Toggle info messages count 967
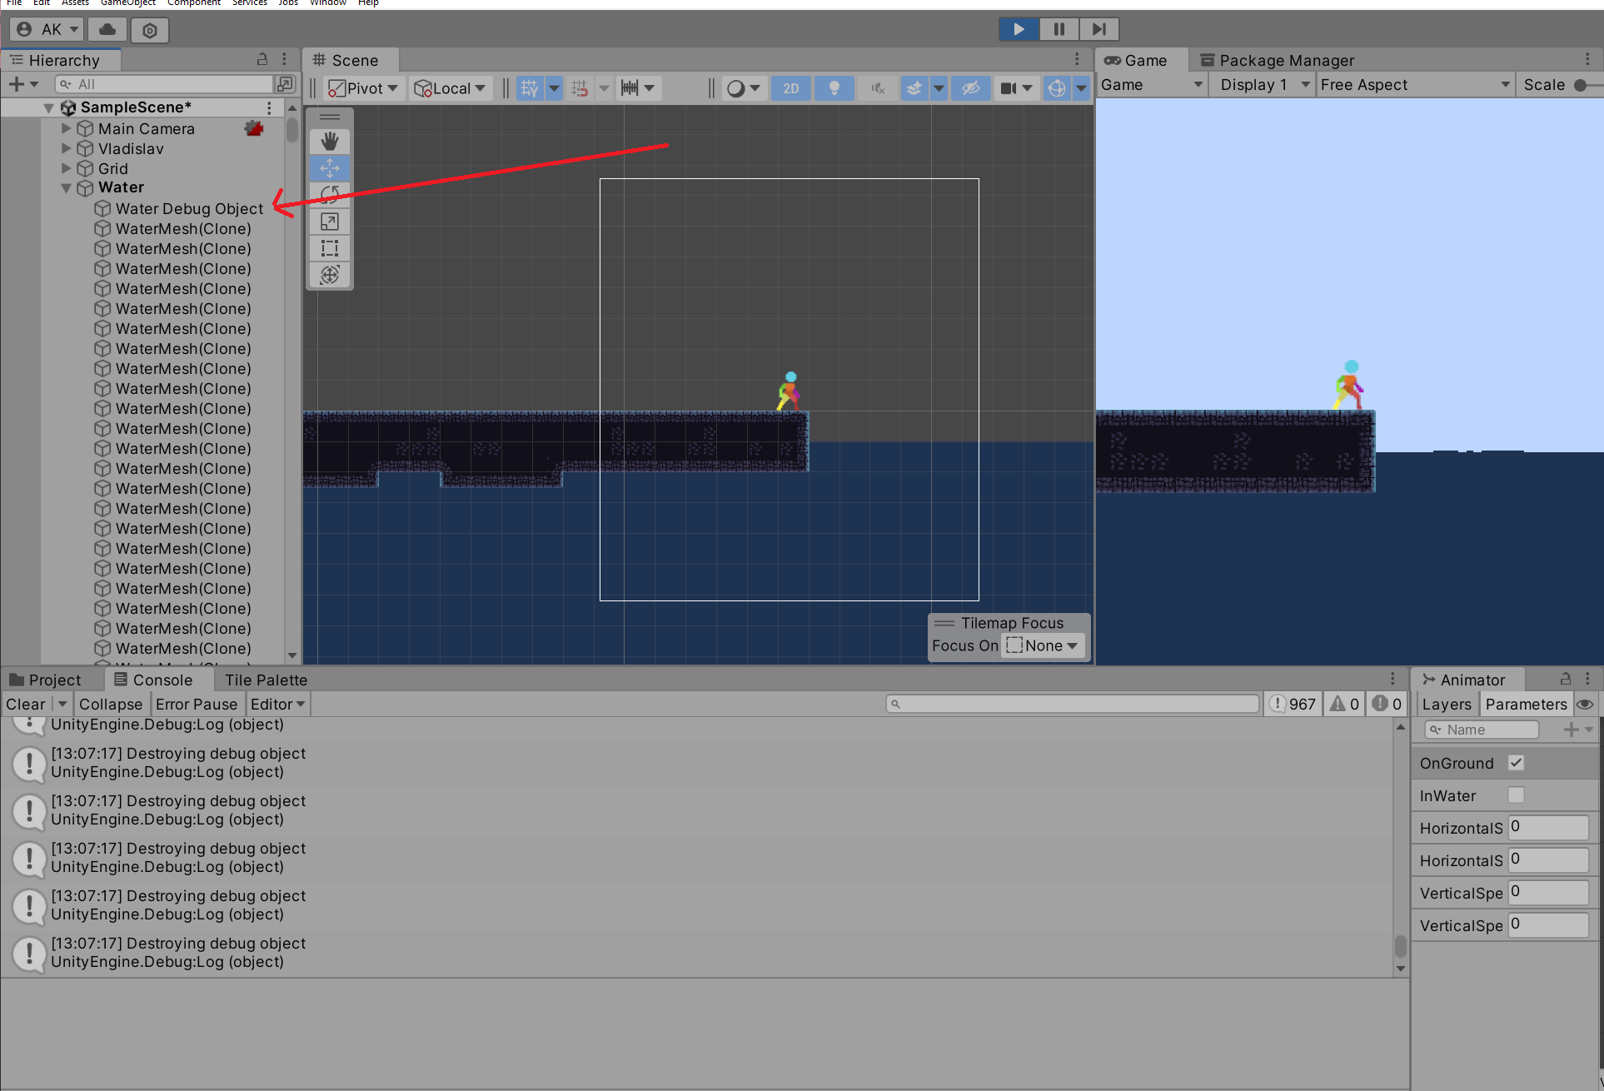The width and height of the screenshot is (1604, 1091). click(1293, 704)
